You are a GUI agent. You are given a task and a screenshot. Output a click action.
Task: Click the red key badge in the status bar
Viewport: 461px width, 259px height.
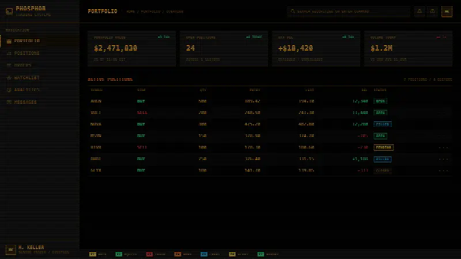click(149, 254)
